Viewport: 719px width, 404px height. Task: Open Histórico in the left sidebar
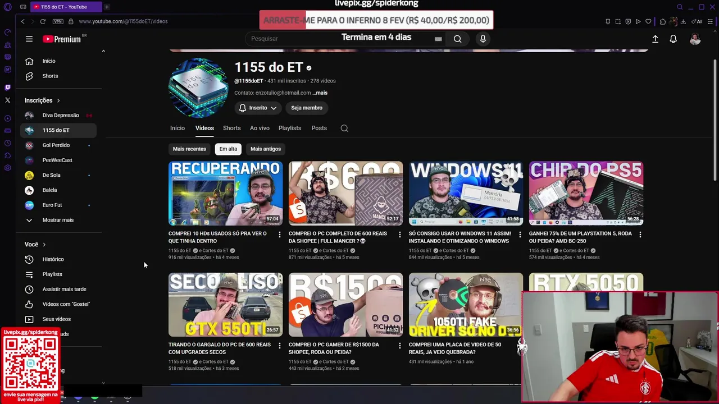coord(58,259)
